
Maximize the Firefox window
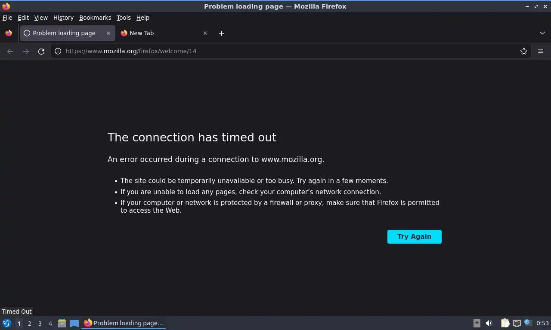pos(536,6)
